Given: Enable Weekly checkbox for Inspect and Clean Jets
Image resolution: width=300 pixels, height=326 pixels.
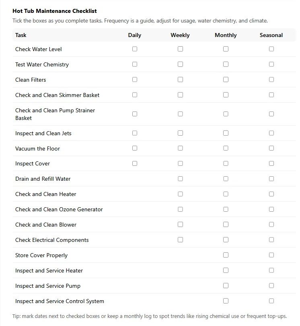Looking at the screenshot, I should (x=180, y=133).
